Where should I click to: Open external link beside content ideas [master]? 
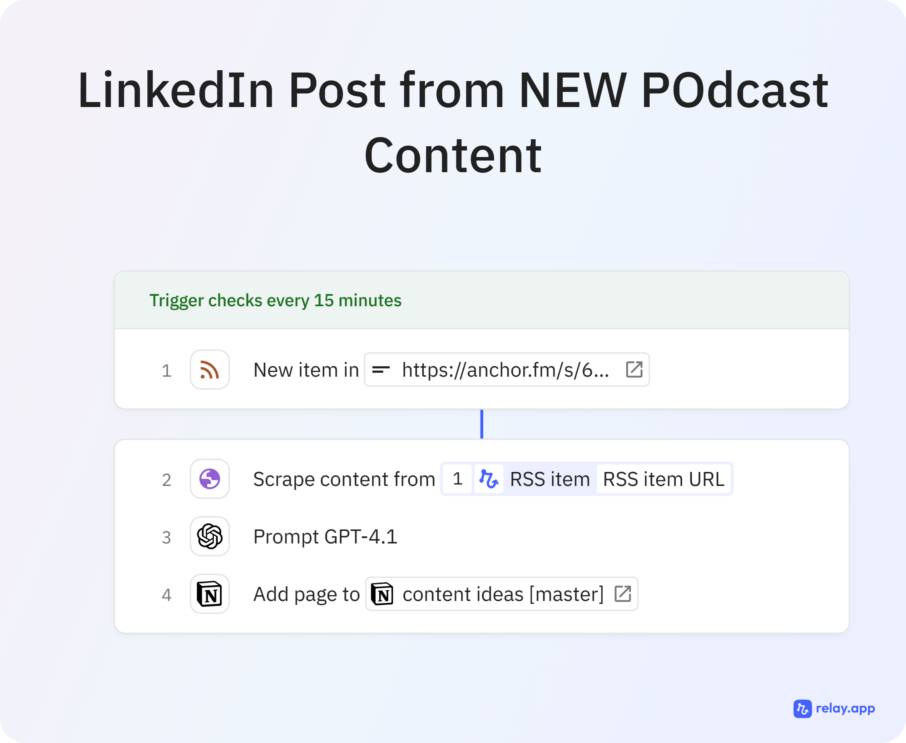coord(623,594)
